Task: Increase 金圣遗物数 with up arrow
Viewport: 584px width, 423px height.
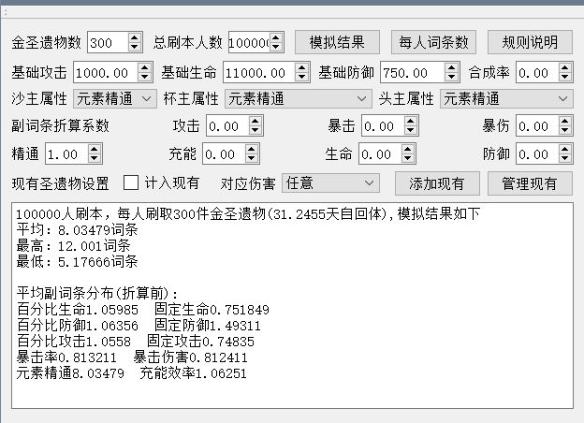Action: pyautogui.click(x=135, y=37)
